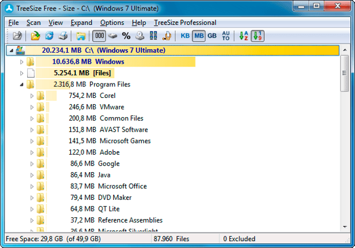Image resolution: width=355 pixels, height=248 pixels.
Task: Open the TreeSize Professional menu
Action: (185, 23)
